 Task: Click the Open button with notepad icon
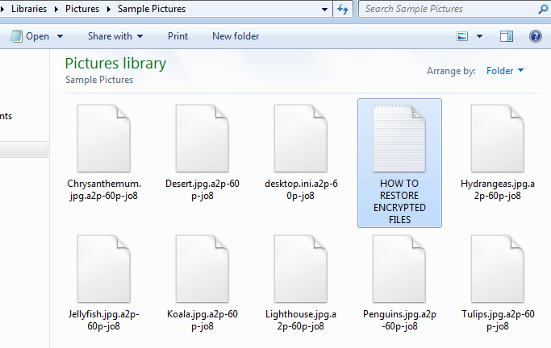point(30,36)
